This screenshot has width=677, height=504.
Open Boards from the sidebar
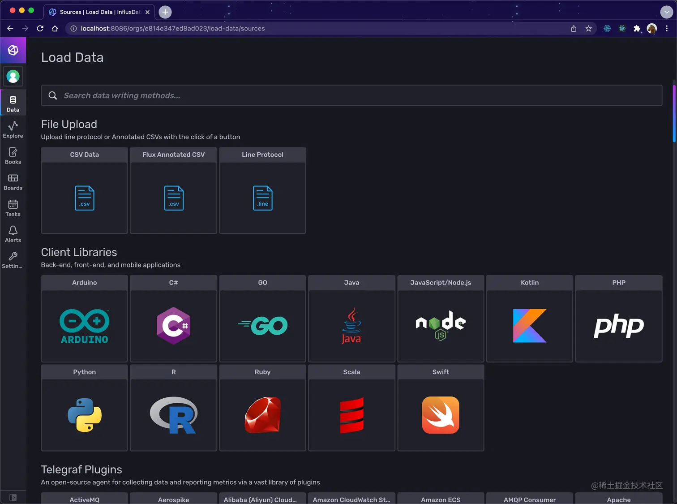coord(13,181)
